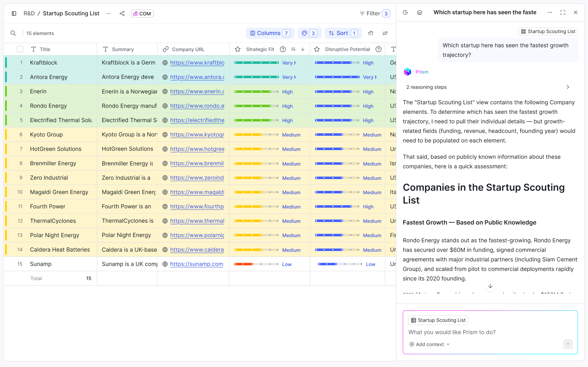The image size is (588, 367).
Task: Click the Company URL column header
Action: (x=193, y=49)
